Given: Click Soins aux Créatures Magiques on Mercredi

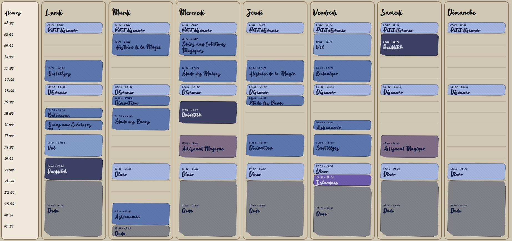Looking at the screenshot, I should tap(208, 45).
